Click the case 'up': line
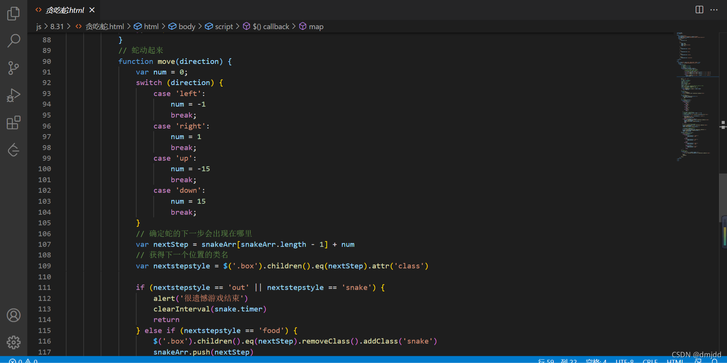 175,158
